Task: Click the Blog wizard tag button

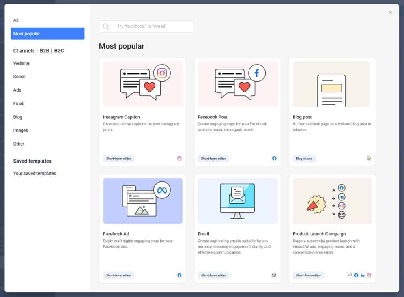Action: pos(304,158)
